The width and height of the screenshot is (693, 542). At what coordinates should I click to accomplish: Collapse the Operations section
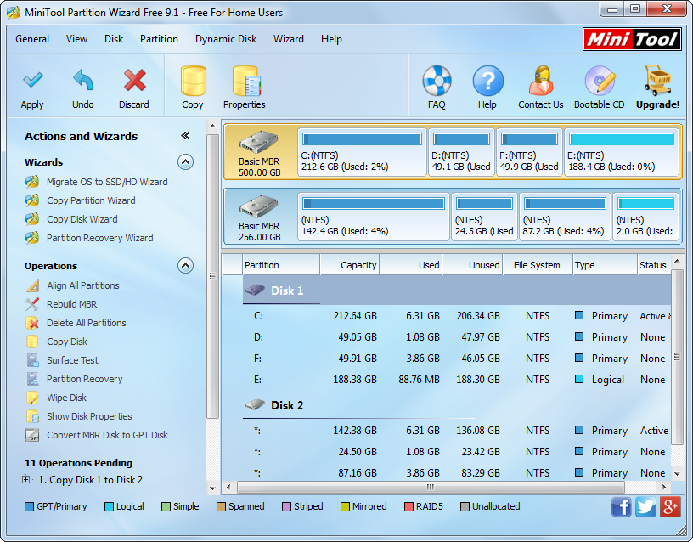point(186,266)
